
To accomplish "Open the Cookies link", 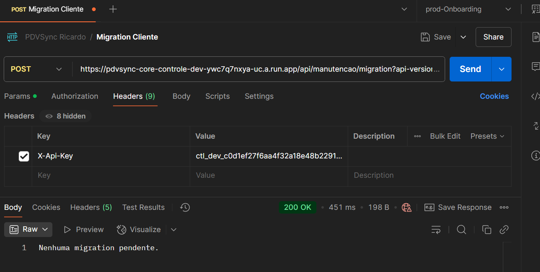I will click(x=494, y=96).
